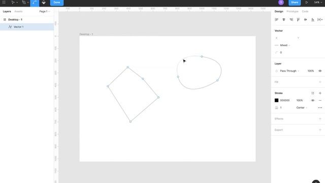Open the 54% zoom dropdown
The image size is (325, 183).
tap(318, 3)
